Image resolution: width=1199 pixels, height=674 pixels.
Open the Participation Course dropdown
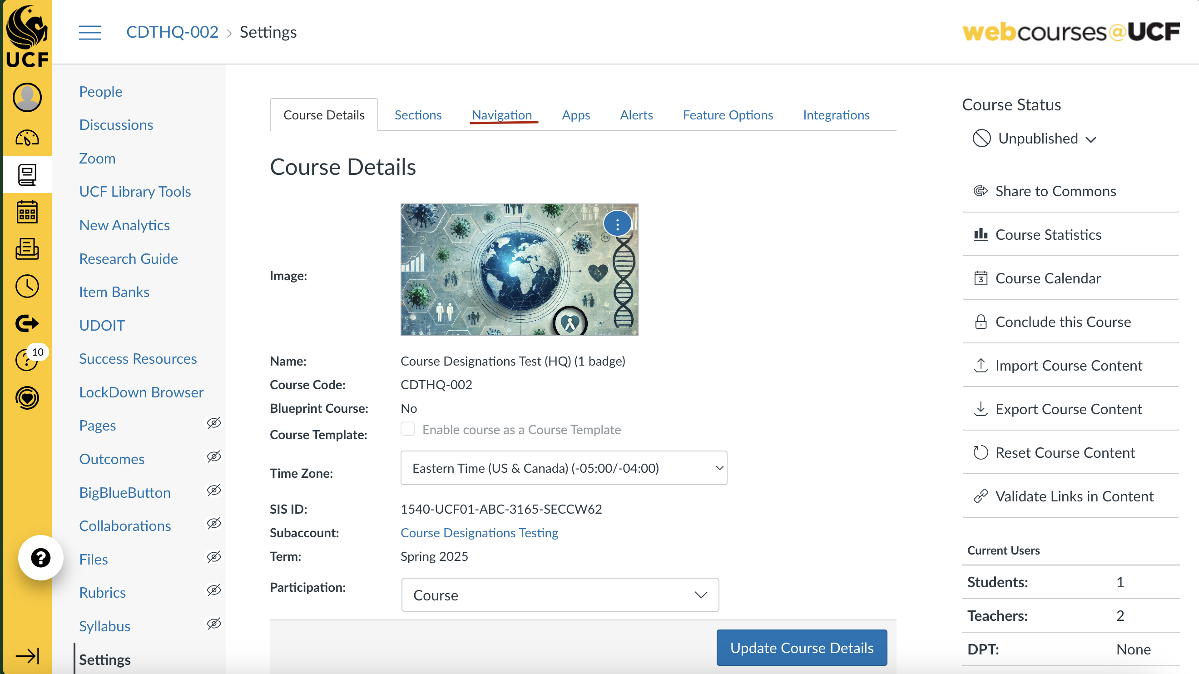pyautogui.click(x=560, y=595)
